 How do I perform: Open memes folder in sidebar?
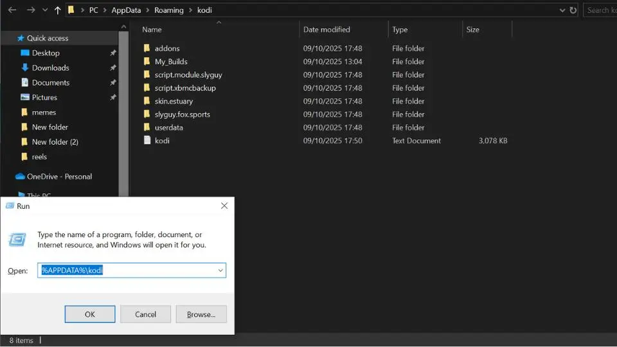(44, 112)
